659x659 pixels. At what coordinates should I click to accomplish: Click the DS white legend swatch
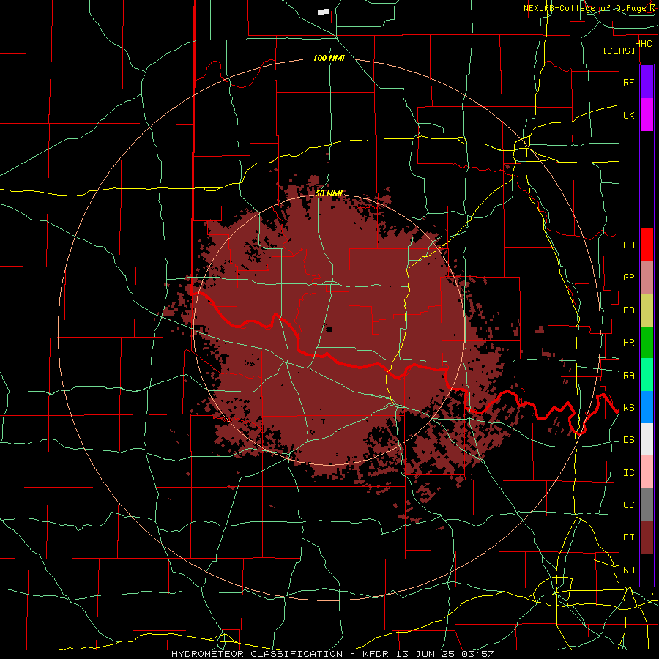click(647, 439)
